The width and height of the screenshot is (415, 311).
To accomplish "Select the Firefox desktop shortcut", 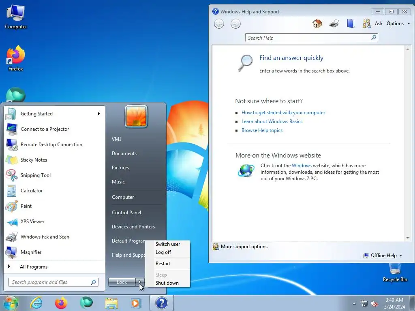I will click(16, 58).
